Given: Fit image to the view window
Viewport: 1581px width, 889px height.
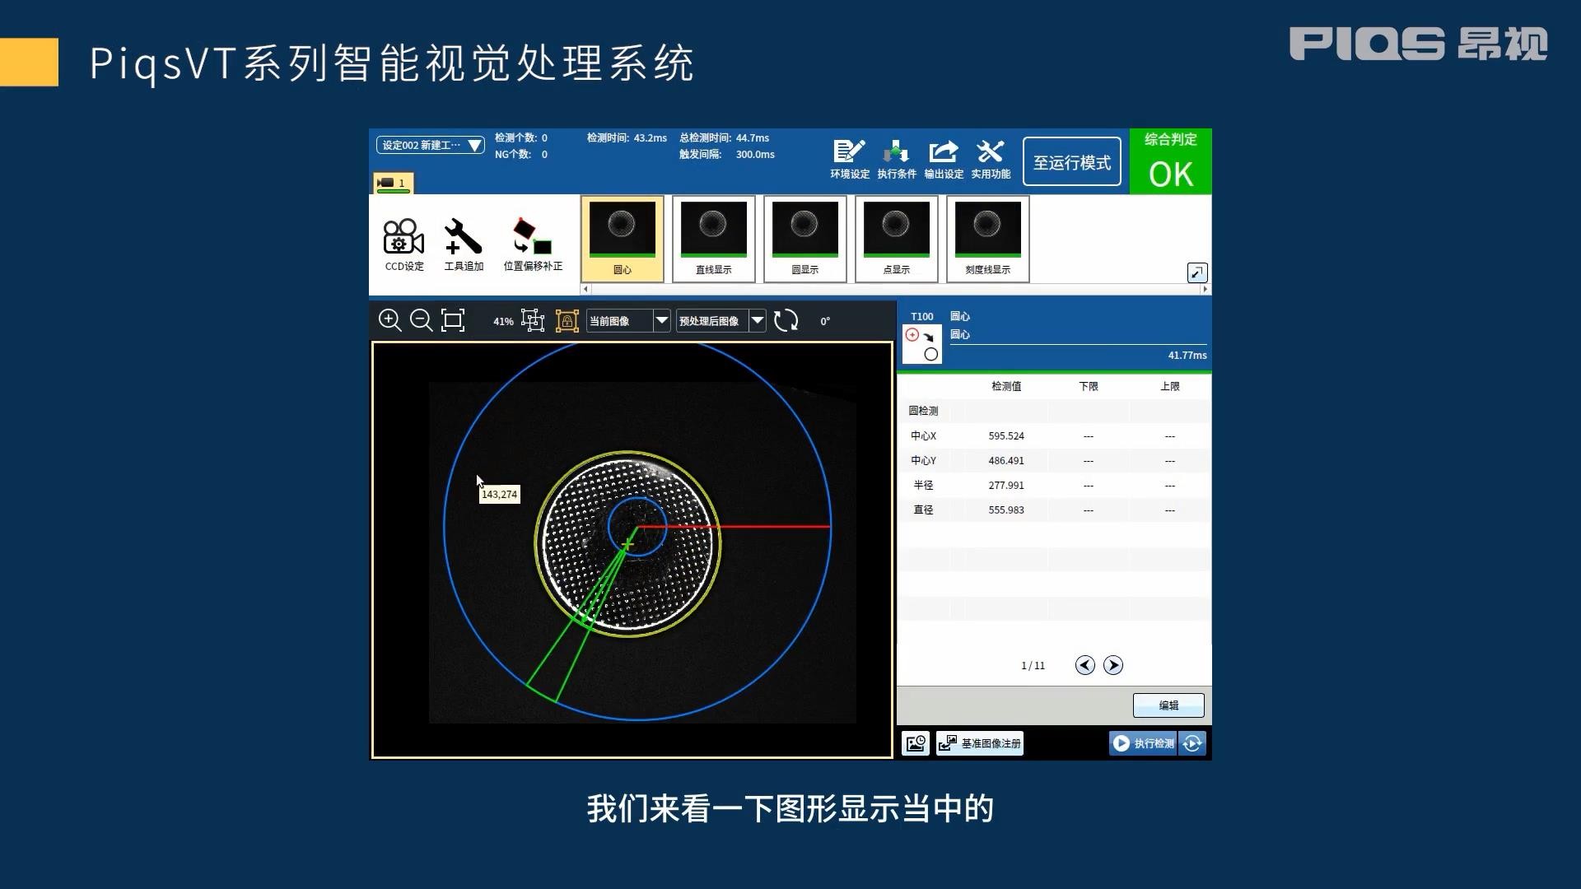Looking at the screenshot, I should pos(453,320).
